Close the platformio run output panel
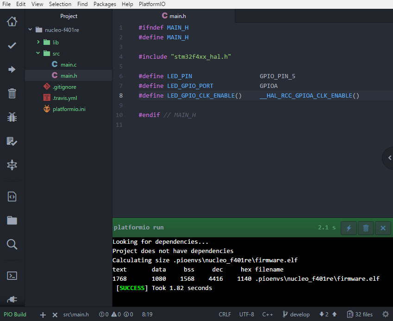This screenshot has width=393, height=321. (x=383, y=228)
